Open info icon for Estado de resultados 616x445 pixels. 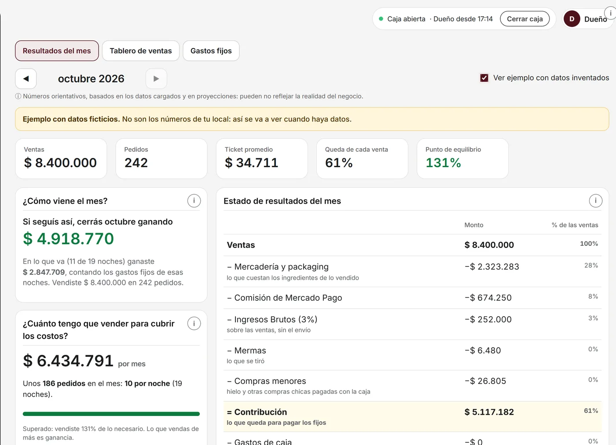(x=596, y=201)
